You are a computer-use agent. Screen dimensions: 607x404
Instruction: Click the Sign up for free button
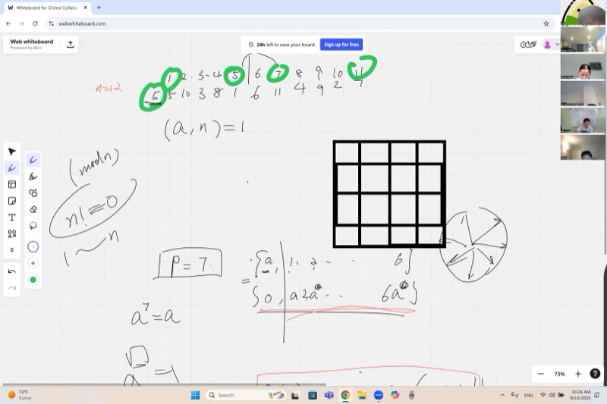coord(341,45)
